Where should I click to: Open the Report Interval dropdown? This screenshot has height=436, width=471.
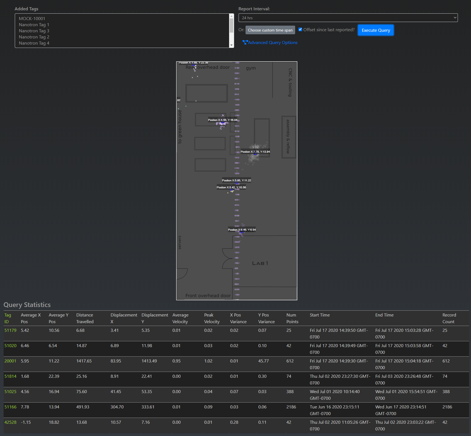point(348,18)
